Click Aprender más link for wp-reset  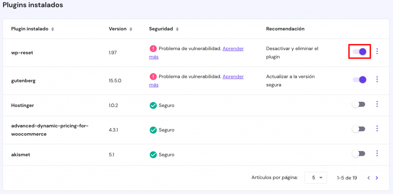(x=233, y=49)
